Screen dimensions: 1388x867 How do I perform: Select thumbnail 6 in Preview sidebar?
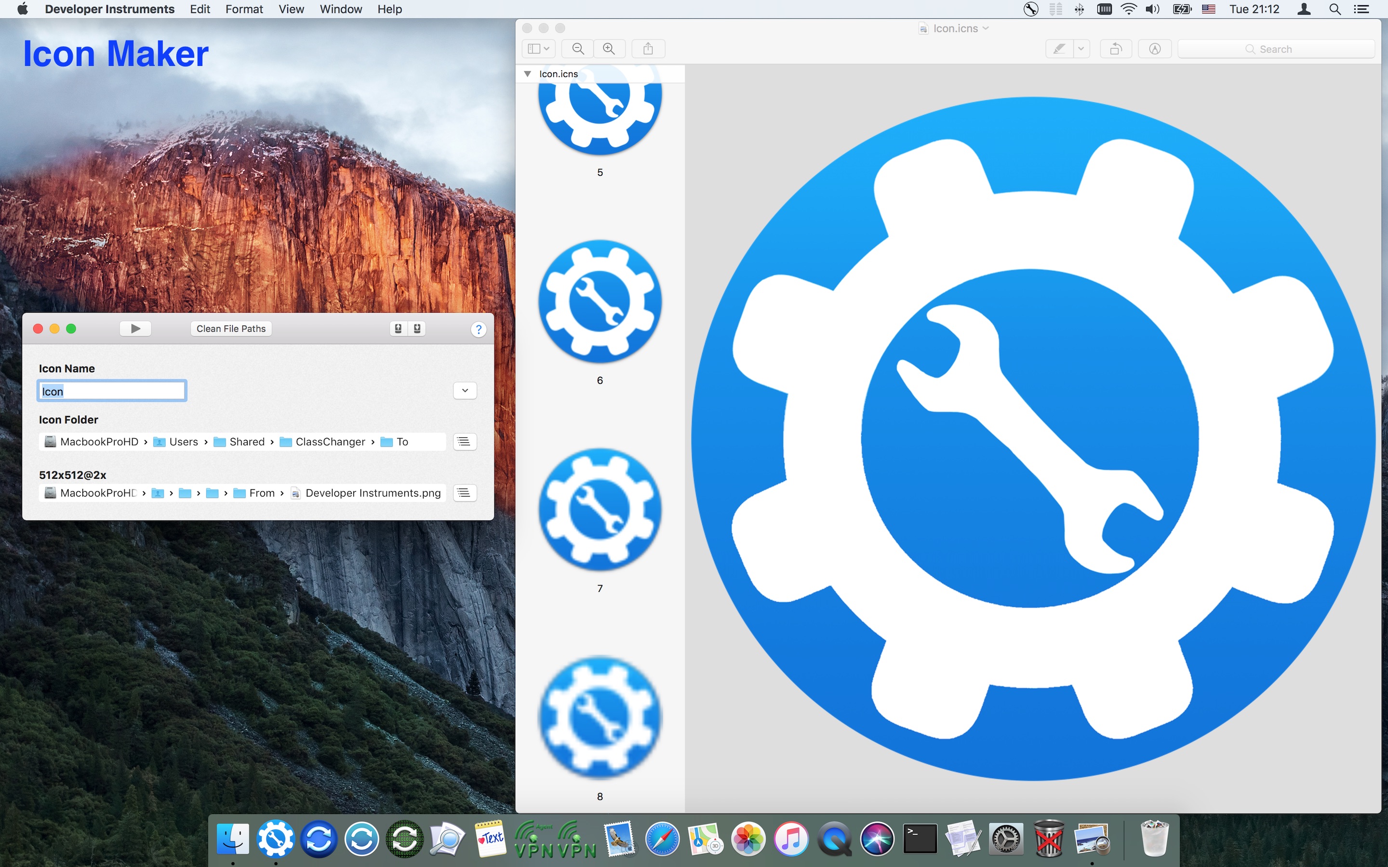(600, 302)
